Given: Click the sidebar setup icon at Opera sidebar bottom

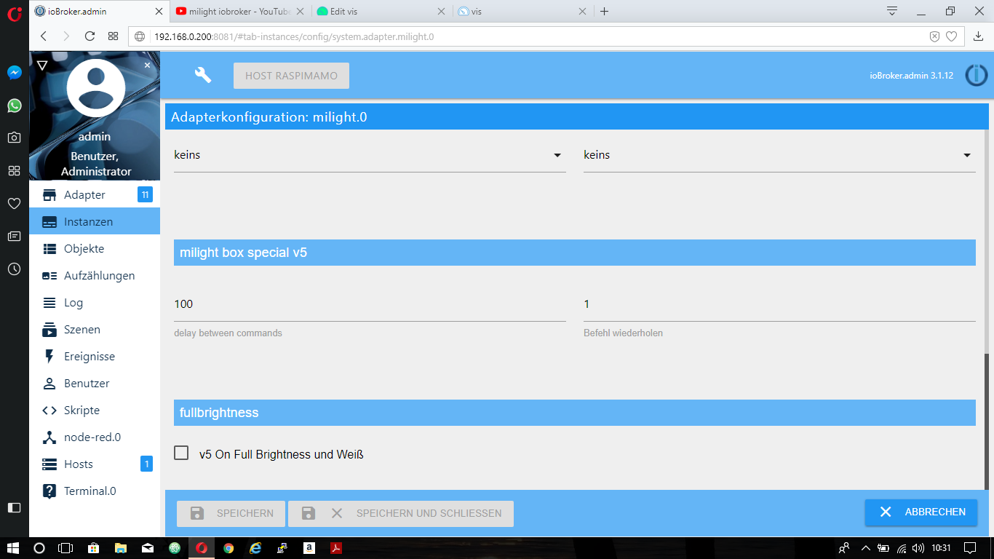Looking at the screenshot, I should [15, 507].
